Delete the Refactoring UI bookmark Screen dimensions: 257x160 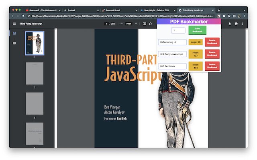point(212,42)
